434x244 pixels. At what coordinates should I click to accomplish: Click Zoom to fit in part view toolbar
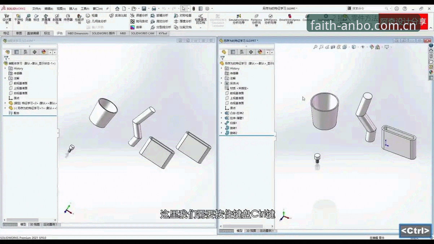point(315,47)
